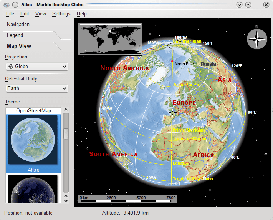Switch to the Navigation tab
Image resolution: width=273 pixels, height=220 pixels.
(x=18, y=25)
